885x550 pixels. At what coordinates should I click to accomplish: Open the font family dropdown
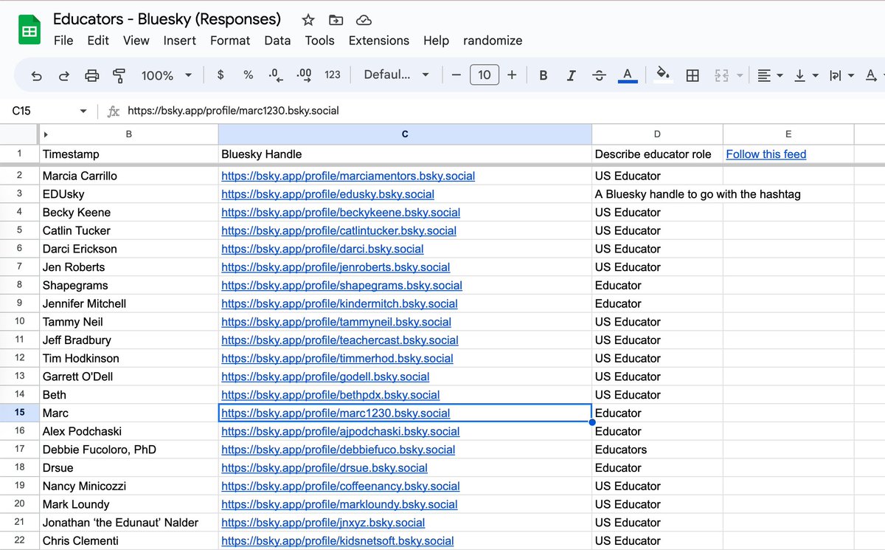(x=396, y=75)
